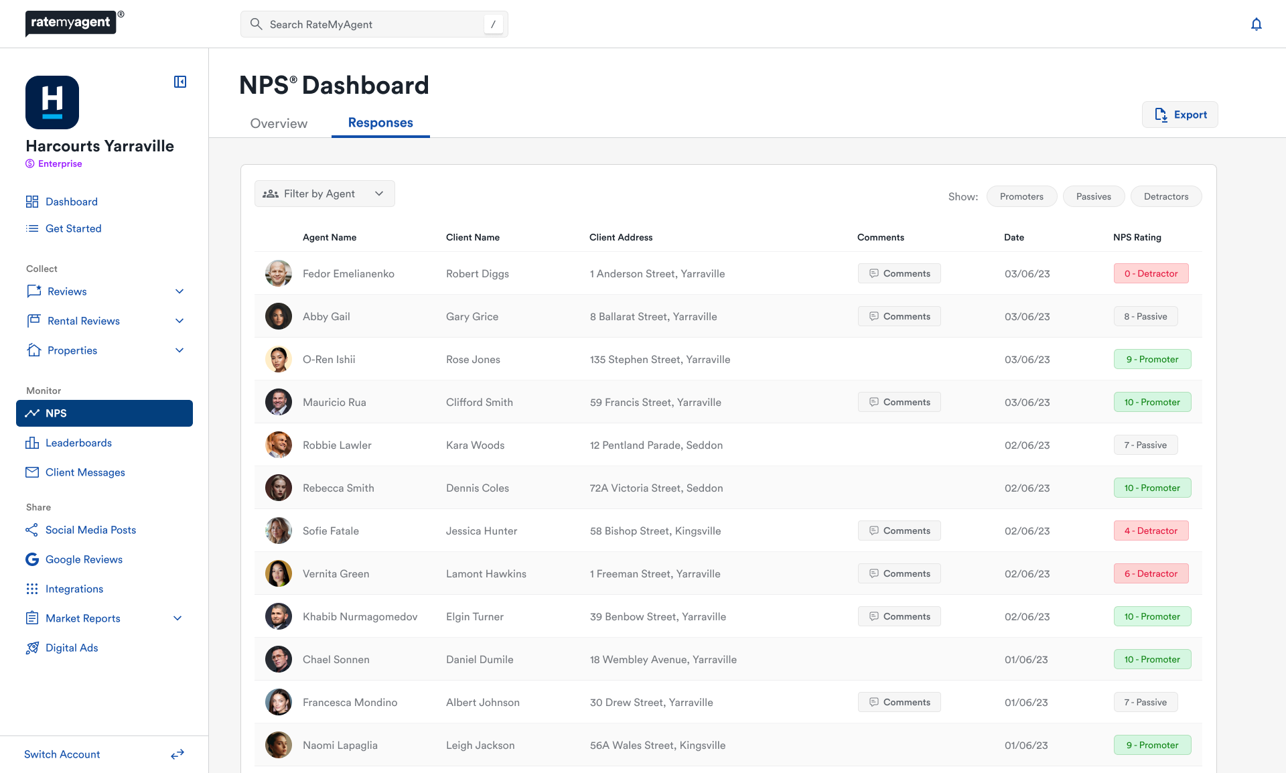Collapse sidebar with panel toggle icon
The height and width of the screenshot is (773, 1286).
coord(180,82)
